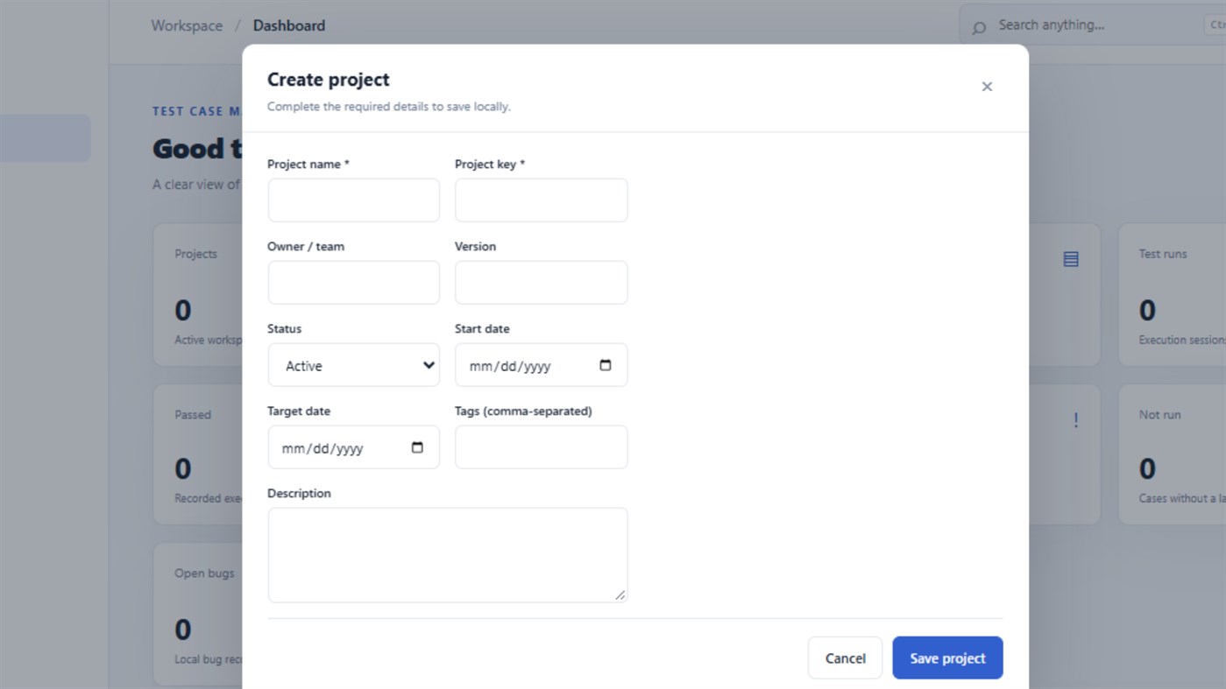The width and height of the screenshot is (1226, 689).
Task: Click the Create project heading
Action: [329, 80]
